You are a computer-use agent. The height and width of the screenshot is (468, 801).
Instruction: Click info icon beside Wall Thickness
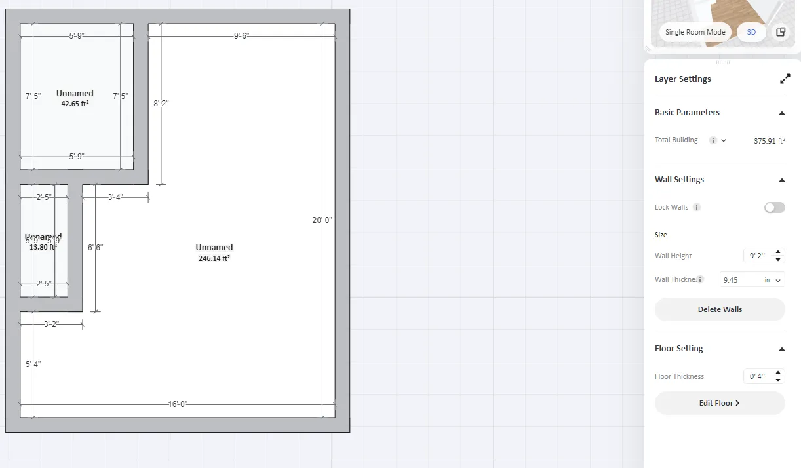(x=701, y=280)
